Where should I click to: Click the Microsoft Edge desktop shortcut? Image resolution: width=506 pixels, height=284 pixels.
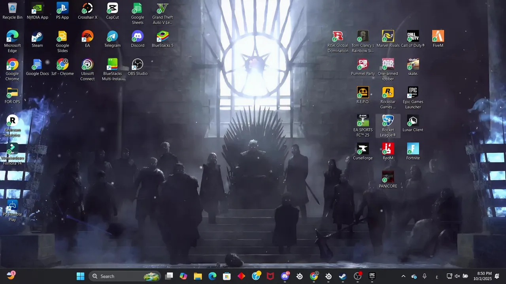[12, 42]
